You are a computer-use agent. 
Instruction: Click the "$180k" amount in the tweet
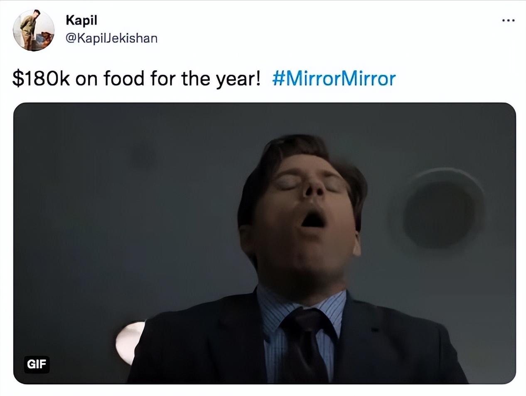pyautogui.click(x=41, y=79)
